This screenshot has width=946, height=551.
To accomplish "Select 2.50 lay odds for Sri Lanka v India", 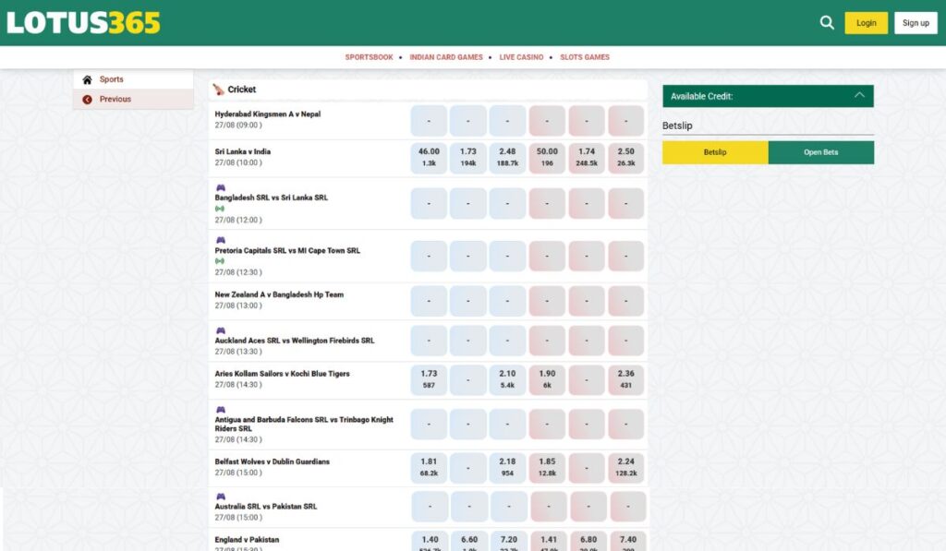I will (625, 157).
